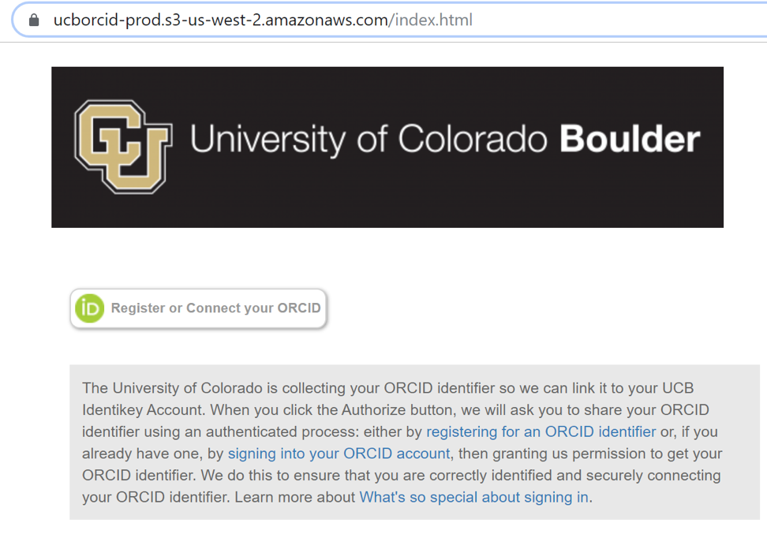Open the registering for an ORCID identifier link
767x534 pixels.
[541, 431]
